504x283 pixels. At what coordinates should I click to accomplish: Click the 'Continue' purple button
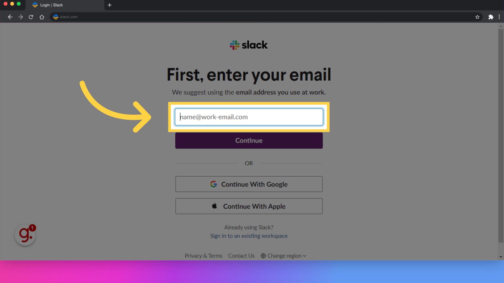(x=249, y=140)
